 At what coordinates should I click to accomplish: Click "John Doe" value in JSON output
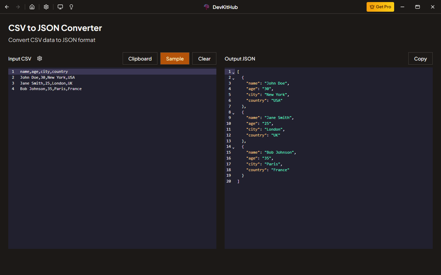[276, 83]
